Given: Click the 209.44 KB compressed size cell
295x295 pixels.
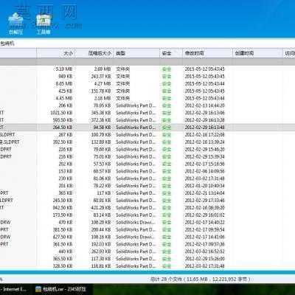Looking at the screenshot, I should coord(101,229).
